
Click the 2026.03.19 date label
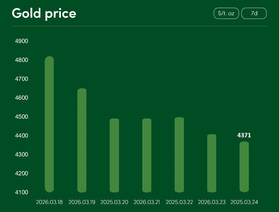pyautogui.click(x=82, y=202)
